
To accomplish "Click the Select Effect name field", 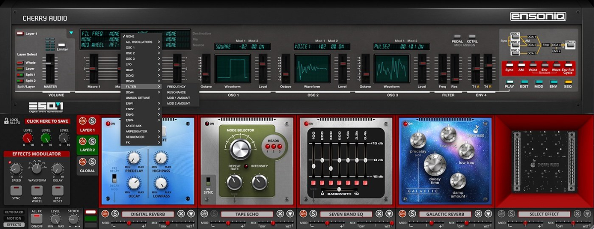I will pos(545,214).
